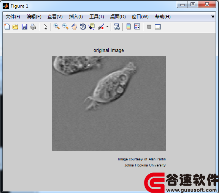Open the 工具(T) menu
The width and height of the screenshot is (219, 193).
pos(97,17)
